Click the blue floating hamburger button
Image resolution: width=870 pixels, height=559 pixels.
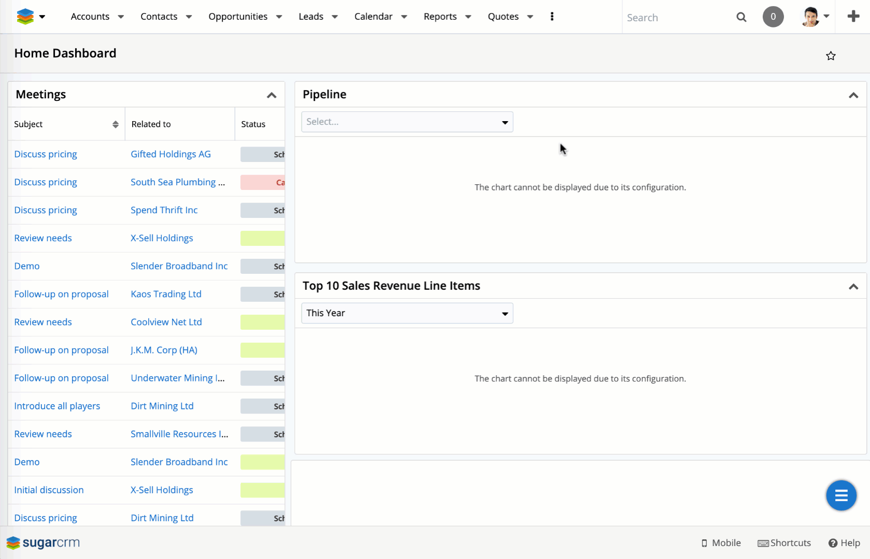840,495
